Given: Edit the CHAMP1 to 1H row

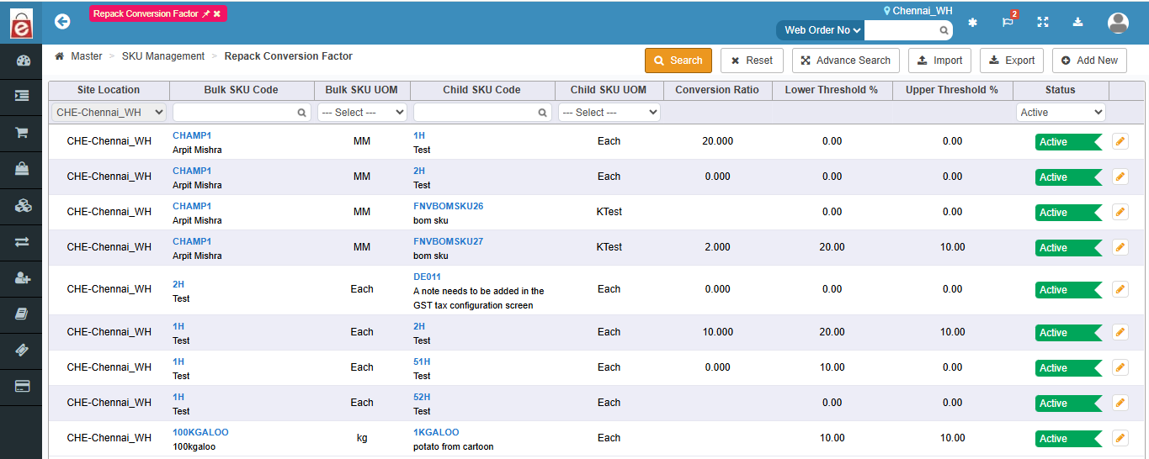Looking at the screenshot, I should [1120, 141].
